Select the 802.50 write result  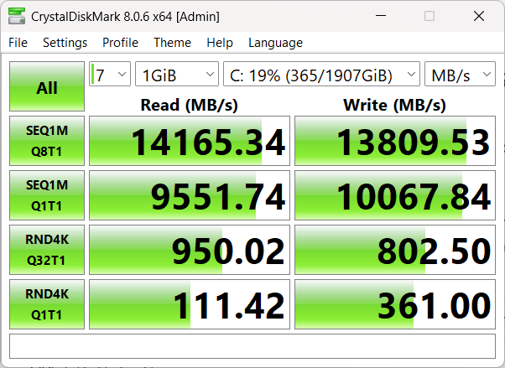point(395,250)
